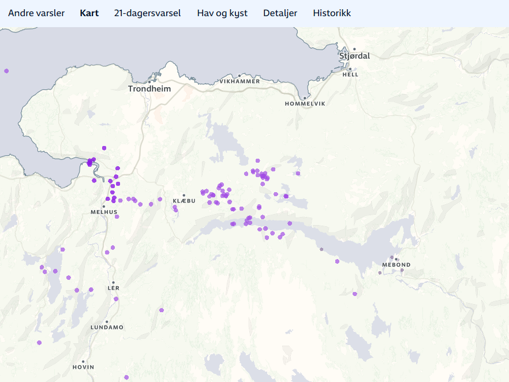
Task: Click the Hell place label
Action: click(350, 74)
